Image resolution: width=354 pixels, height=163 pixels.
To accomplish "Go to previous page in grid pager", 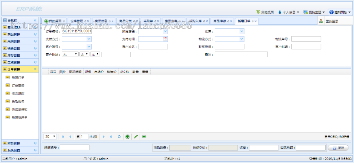I will 70,137.
